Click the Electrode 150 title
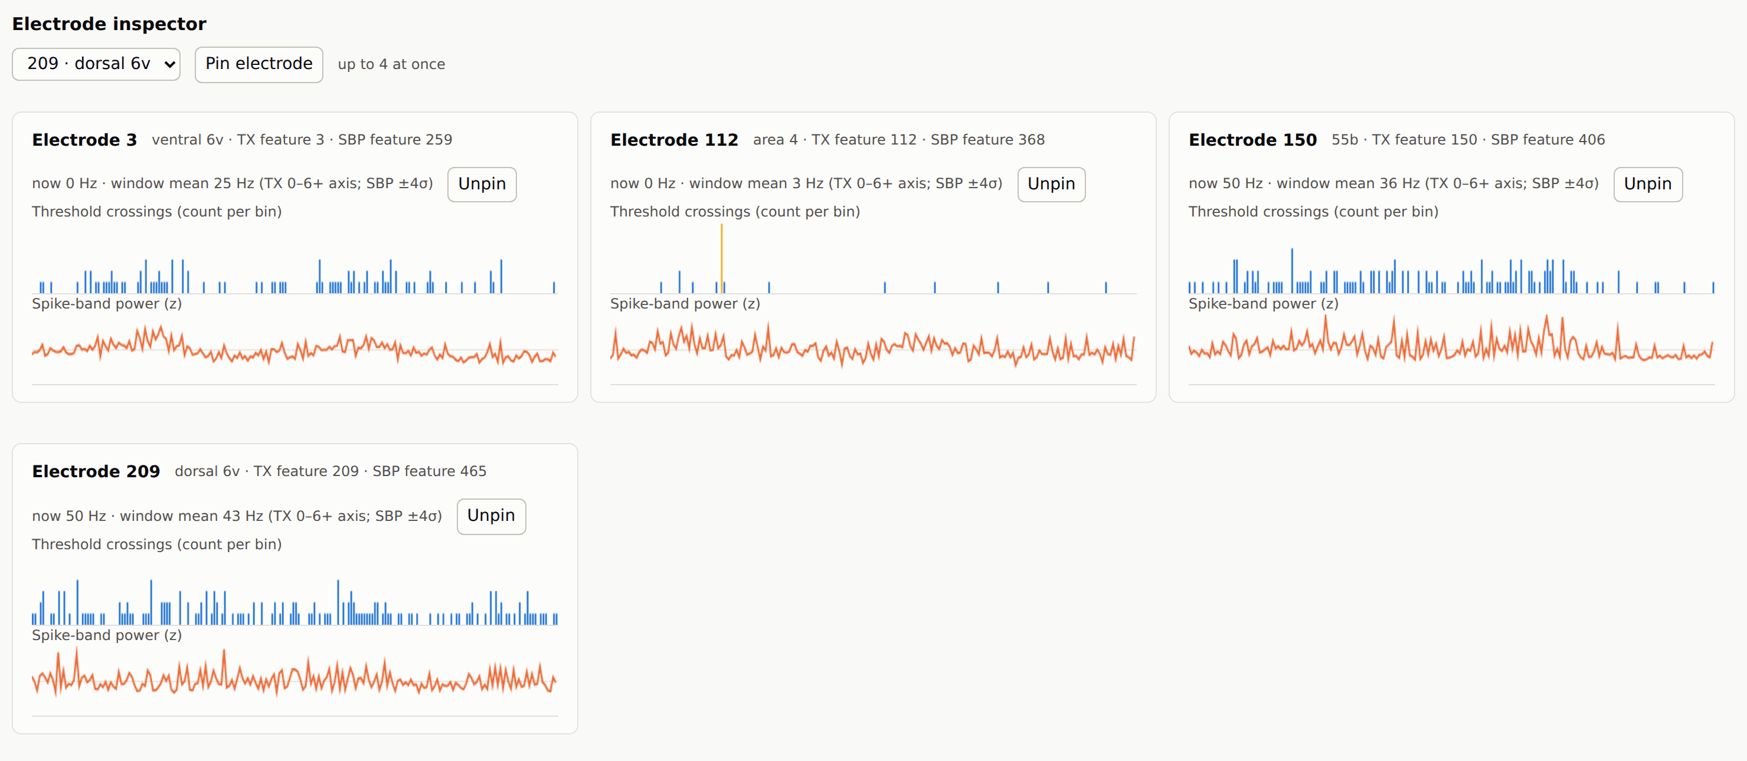Image resolution: width=1747 pixels, height=761 pixels. point(1252,140)
